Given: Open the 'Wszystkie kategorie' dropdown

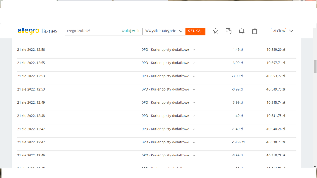Looking at the screenshot, I should pyautogui.click(x=164, y=31).
